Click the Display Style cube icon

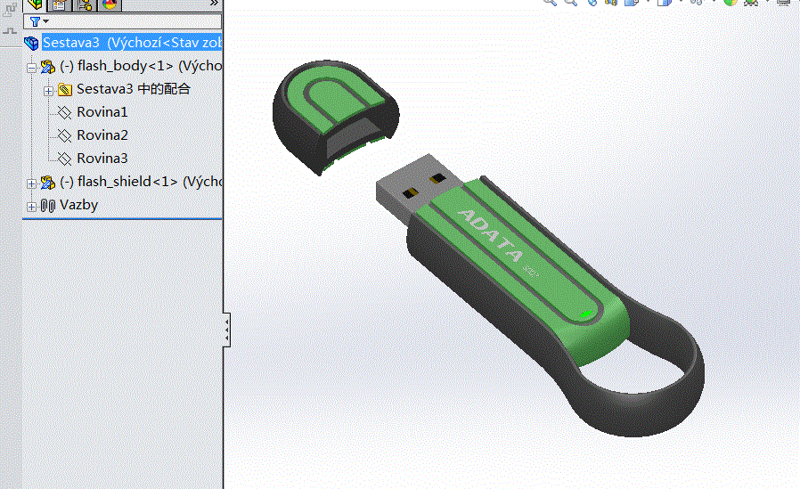point(664,2)
